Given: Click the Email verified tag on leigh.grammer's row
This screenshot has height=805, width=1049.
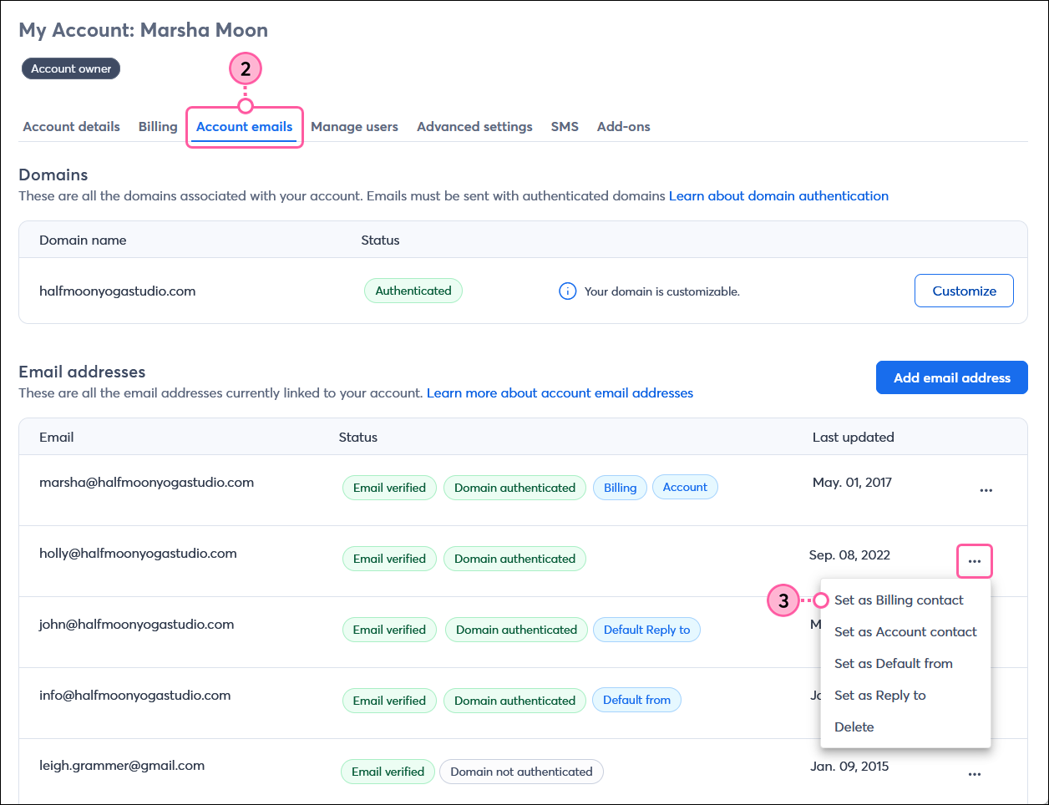Looking at the screenshot, I should (x=388, y=772).
